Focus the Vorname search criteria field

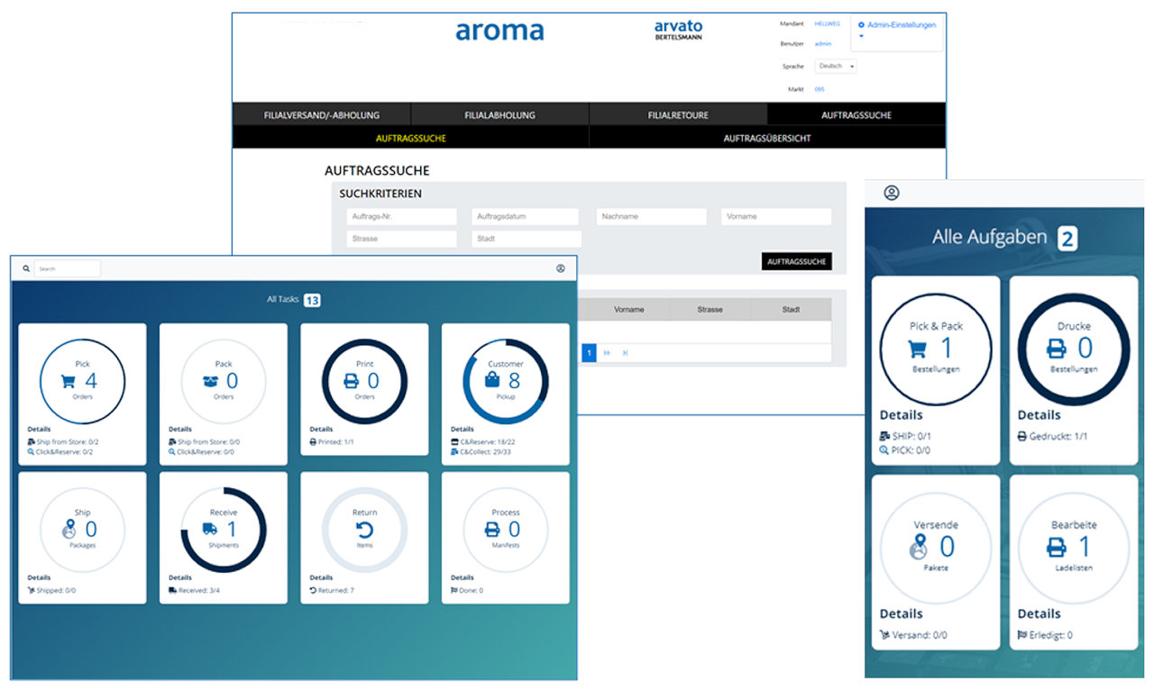point(776,216)
